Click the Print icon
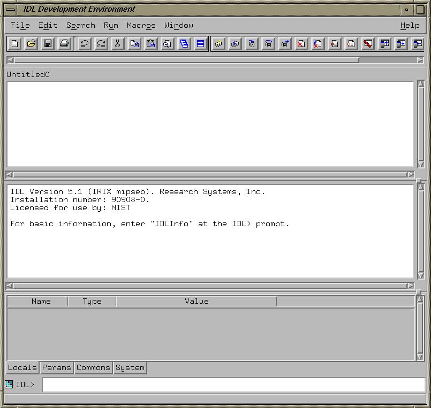Image resolution: width=431 pixels, height=408 pixels. pos(64,44)
